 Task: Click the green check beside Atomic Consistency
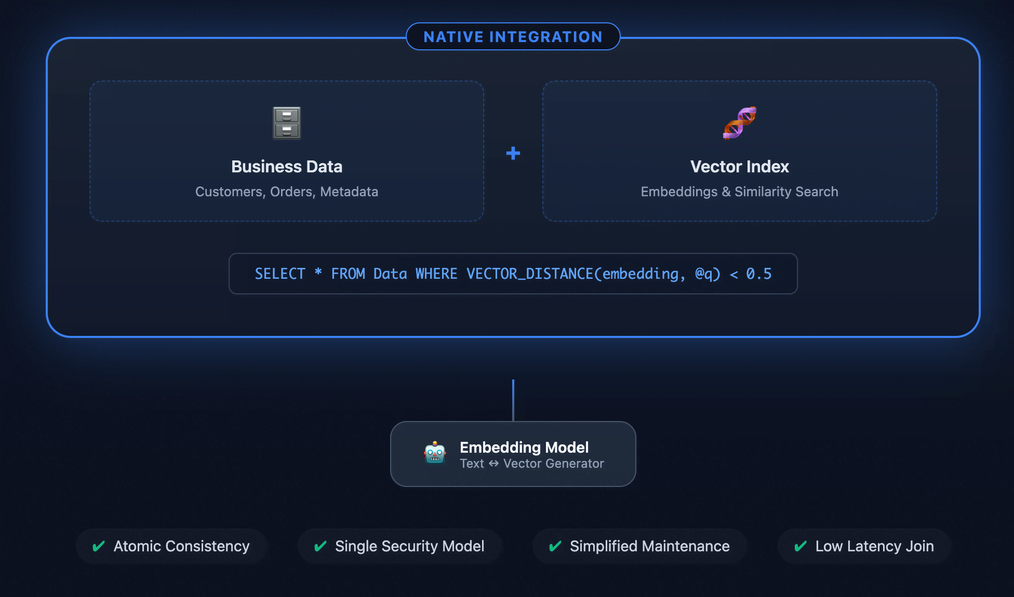point(99,546)
